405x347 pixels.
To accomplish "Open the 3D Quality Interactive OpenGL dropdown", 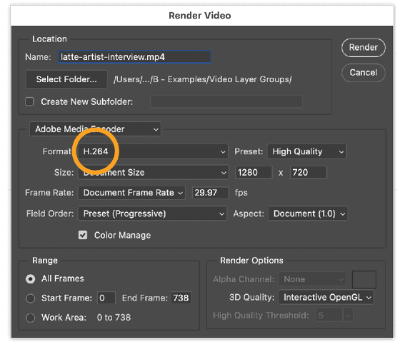I will (x=326, y=298).
